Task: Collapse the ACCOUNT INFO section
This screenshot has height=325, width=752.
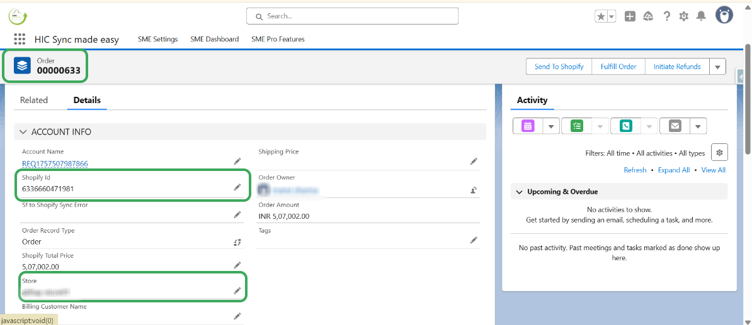Action: click(x=23, y=132)
